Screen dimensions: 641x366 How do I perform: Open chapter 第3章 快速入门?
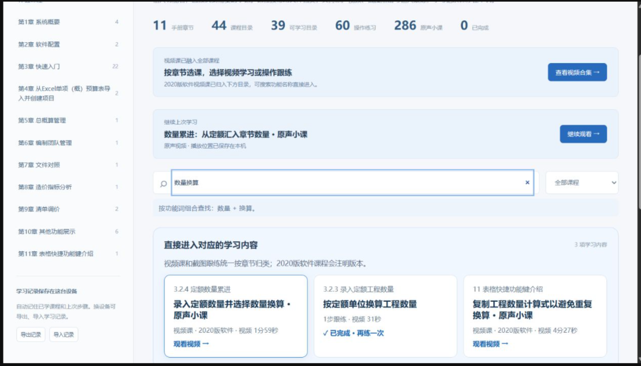[68, 67]
